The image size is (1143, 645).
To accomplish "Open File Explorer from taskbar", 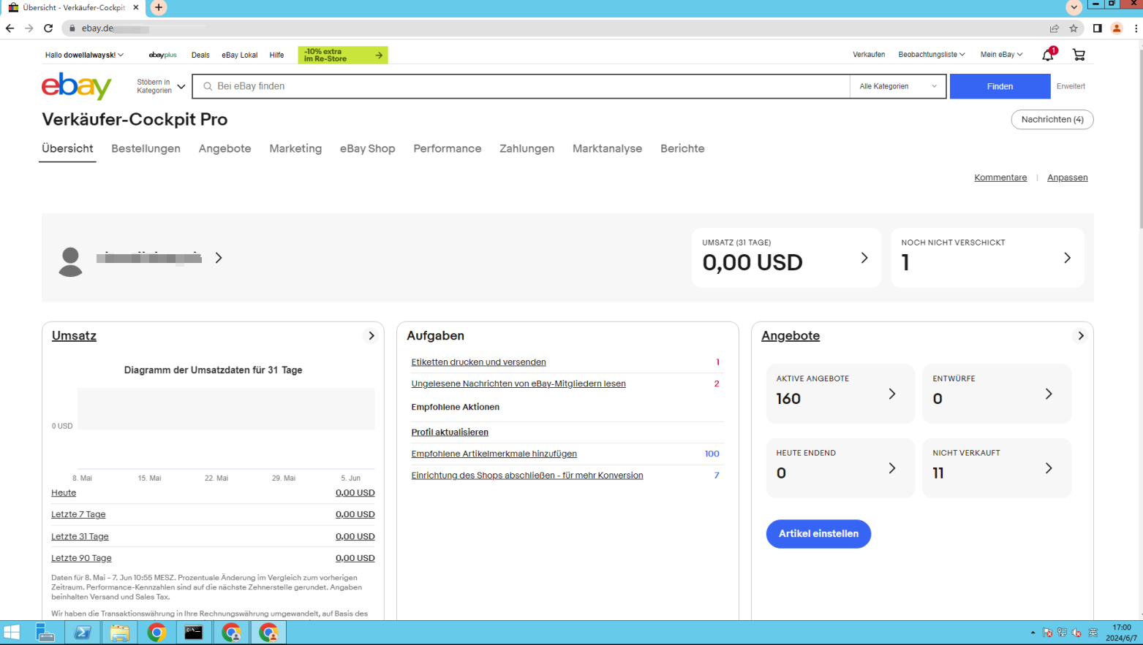I will [119, 633].
